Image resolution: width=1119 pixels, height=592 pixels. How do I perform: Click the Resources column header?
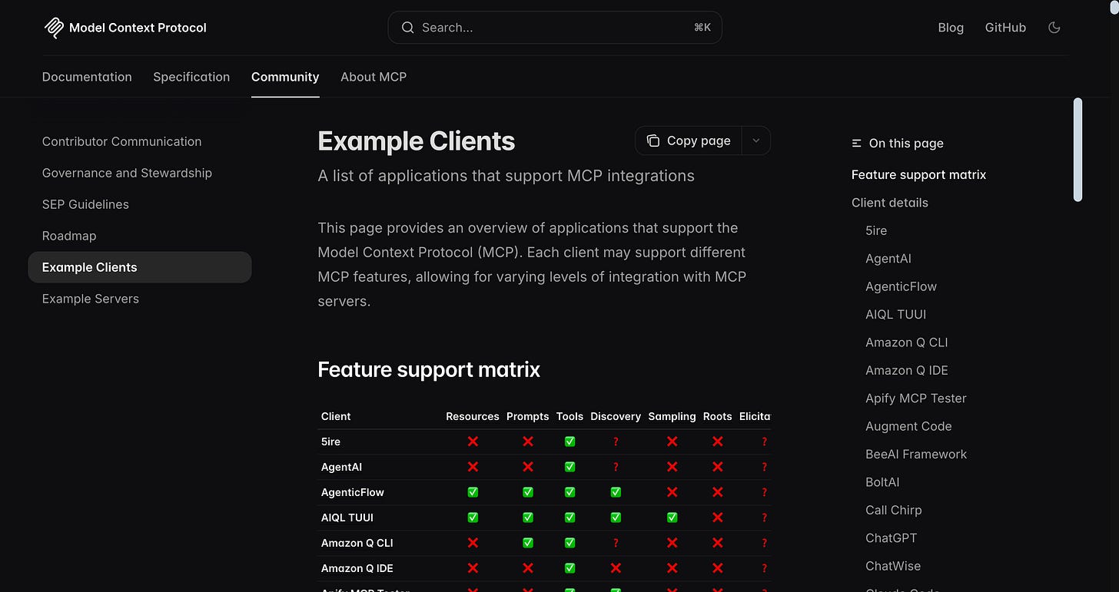click(473, 416)
